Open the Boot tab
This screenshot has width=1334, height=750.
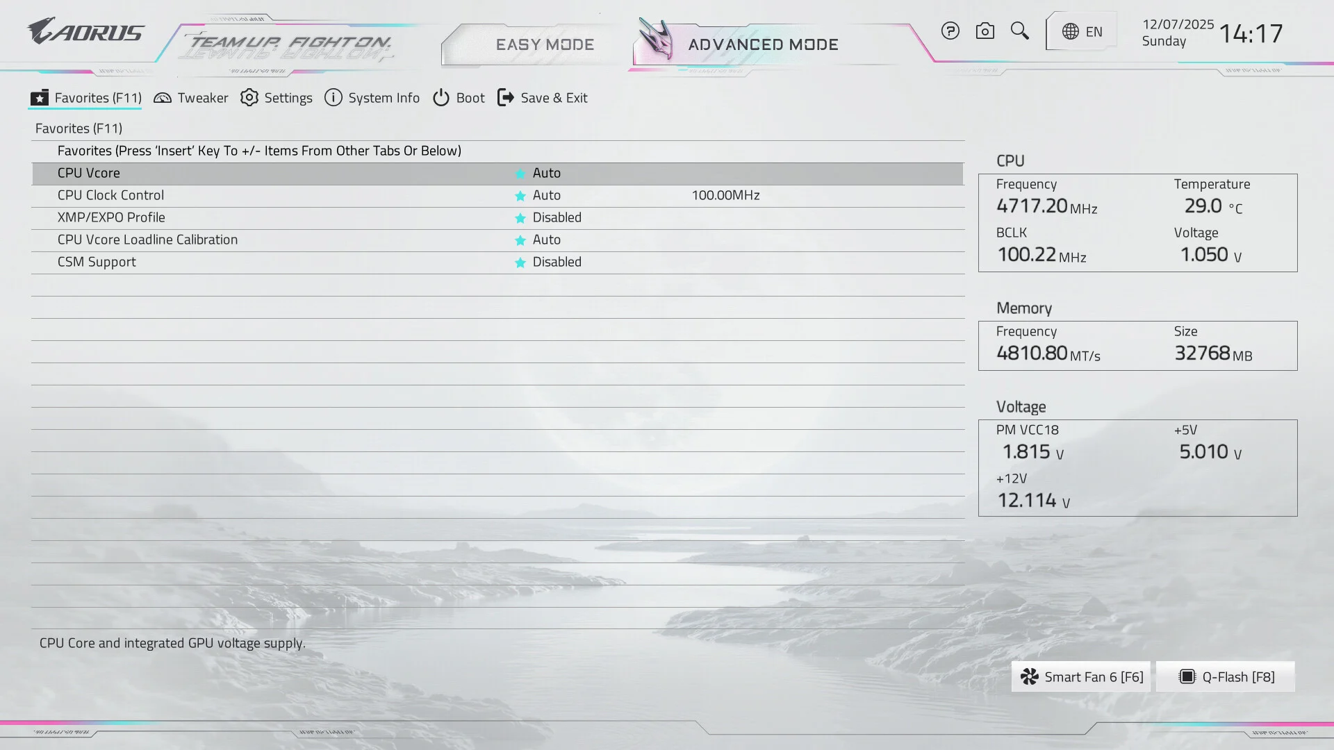coord(459,98)
